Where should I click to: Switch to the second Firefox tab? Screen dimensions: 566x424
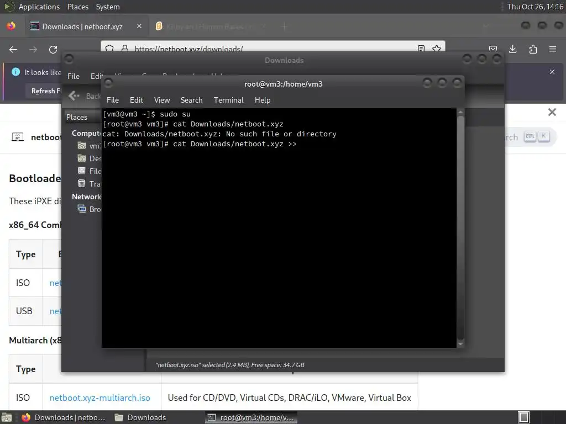(211, 26)
